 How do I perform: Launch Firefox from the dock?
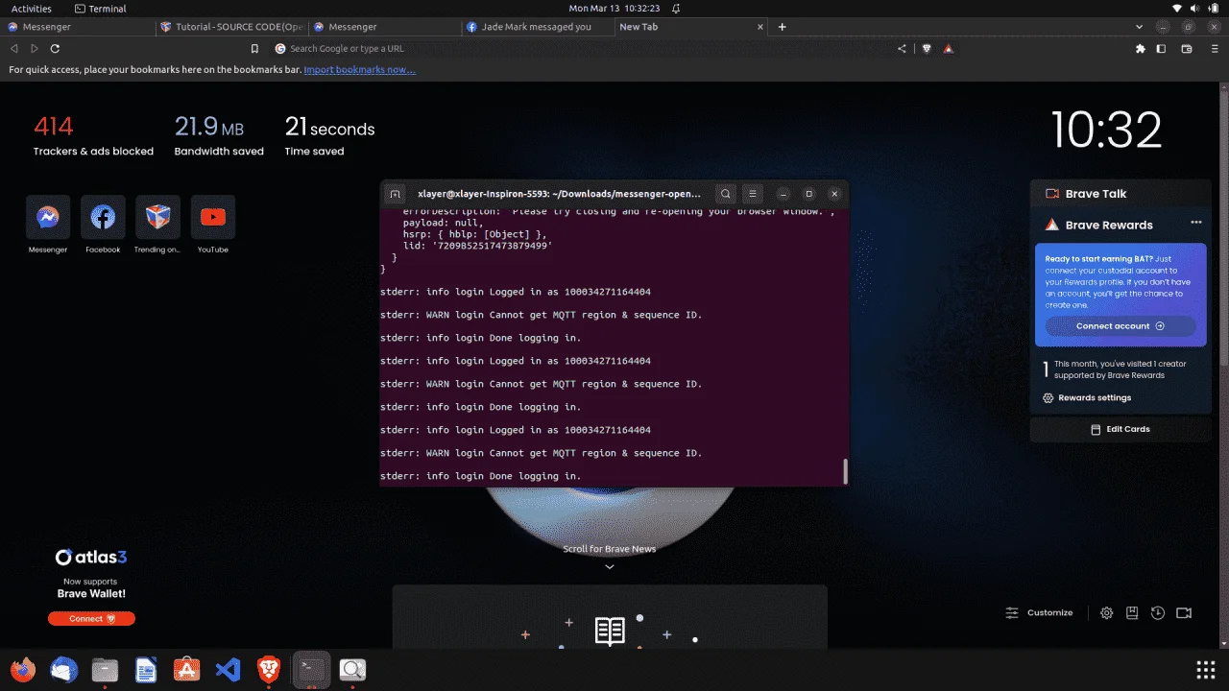click(23, 669)
